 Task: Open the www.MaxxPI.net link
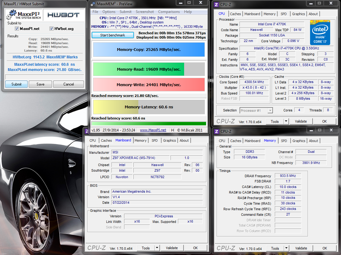pos(153,130)
